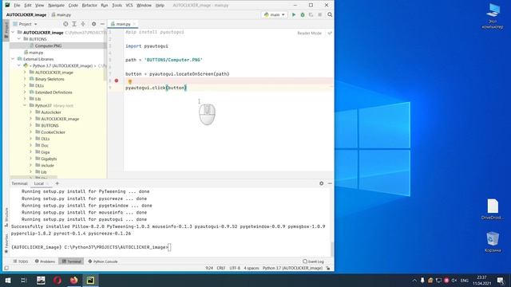Select the main.py editor tab
The height and width of the screenshot is (287, 511).
coord(123,24)
